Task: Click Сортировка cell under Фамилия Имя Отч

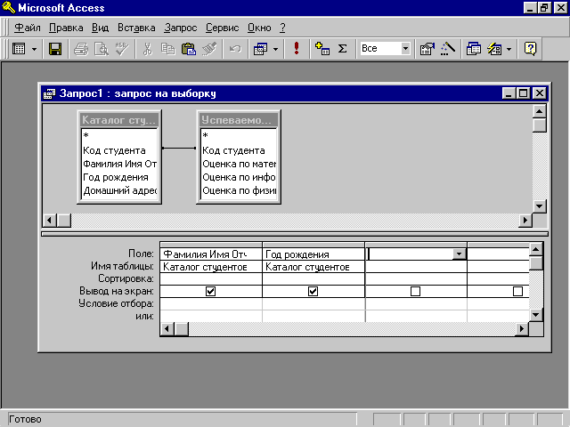Action: 211,278
